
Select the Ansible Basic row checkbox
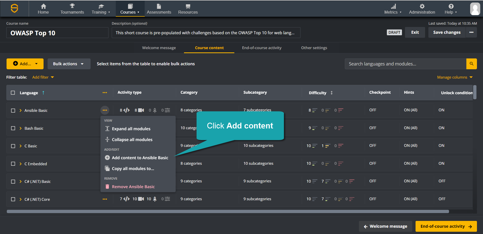coord(13,111)
